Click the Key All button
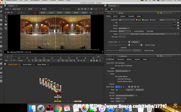This screenshot has height=112, width=181. (130, 90)
